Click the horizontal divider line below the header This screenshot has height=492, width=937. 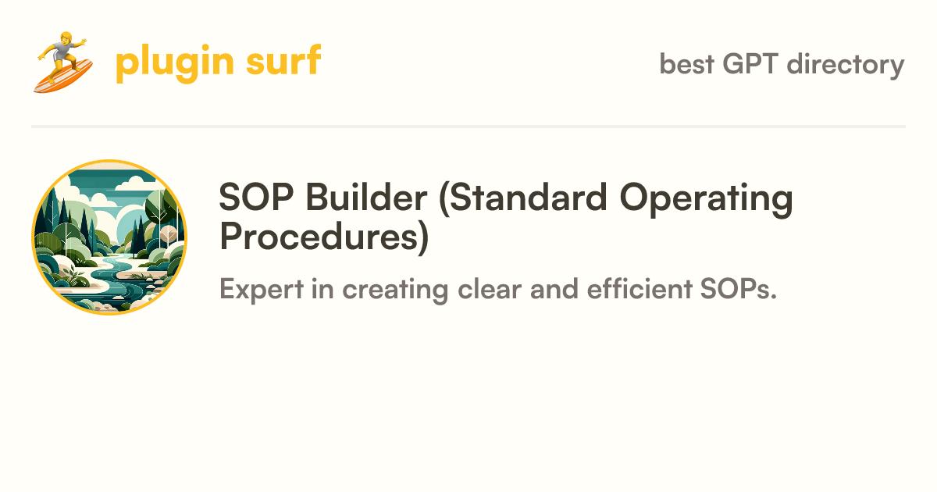[x=468, y=126]
